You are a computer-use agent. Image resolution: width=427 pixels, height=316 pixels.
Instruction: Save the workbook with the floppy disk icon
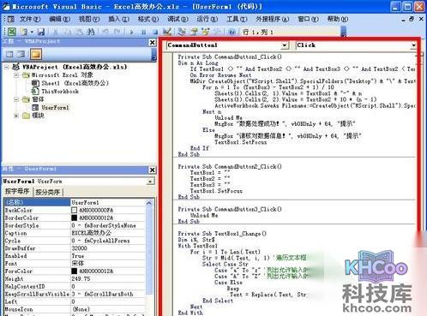(41, 32)
